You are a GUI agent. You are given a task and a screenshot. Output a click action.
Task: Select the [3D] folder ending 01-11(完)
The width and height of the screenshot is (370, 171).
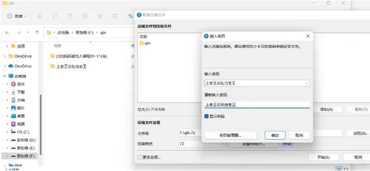[79, 56]
